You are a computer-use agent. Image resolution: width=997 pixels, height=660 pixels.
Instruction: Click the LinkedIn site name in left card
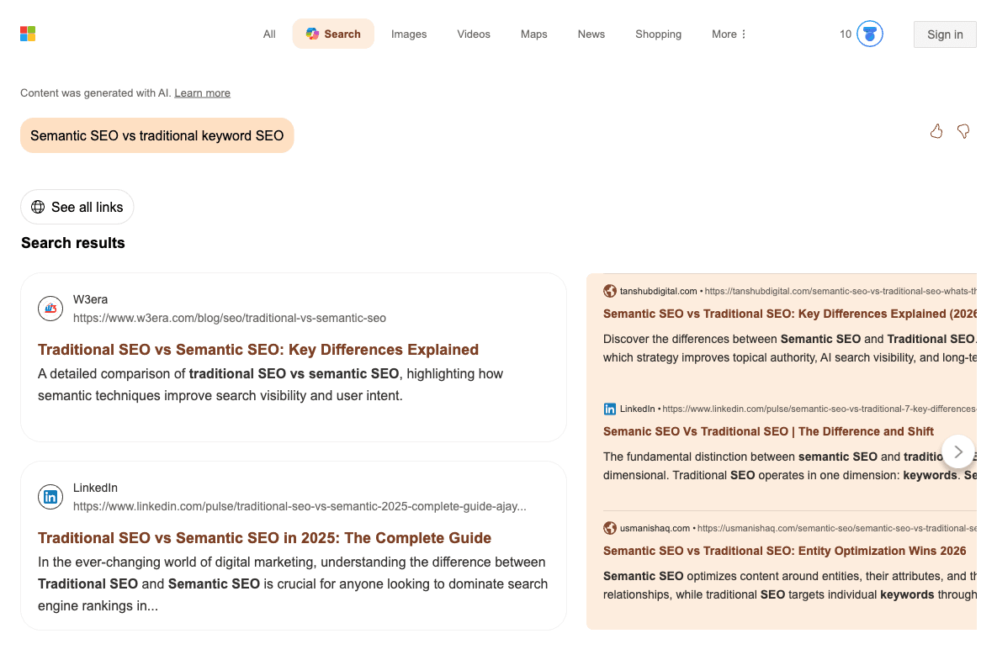tap(95, 488)
